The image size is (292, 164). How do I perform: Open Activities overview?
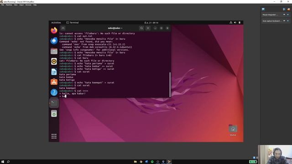56,23
